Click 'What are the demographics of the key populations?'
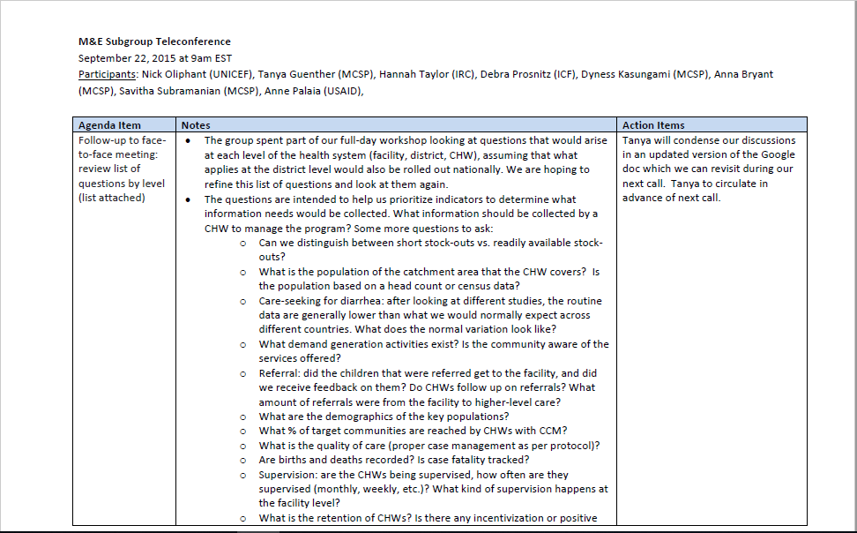Viewport: 857px width, 533px height. coord(384,417)
